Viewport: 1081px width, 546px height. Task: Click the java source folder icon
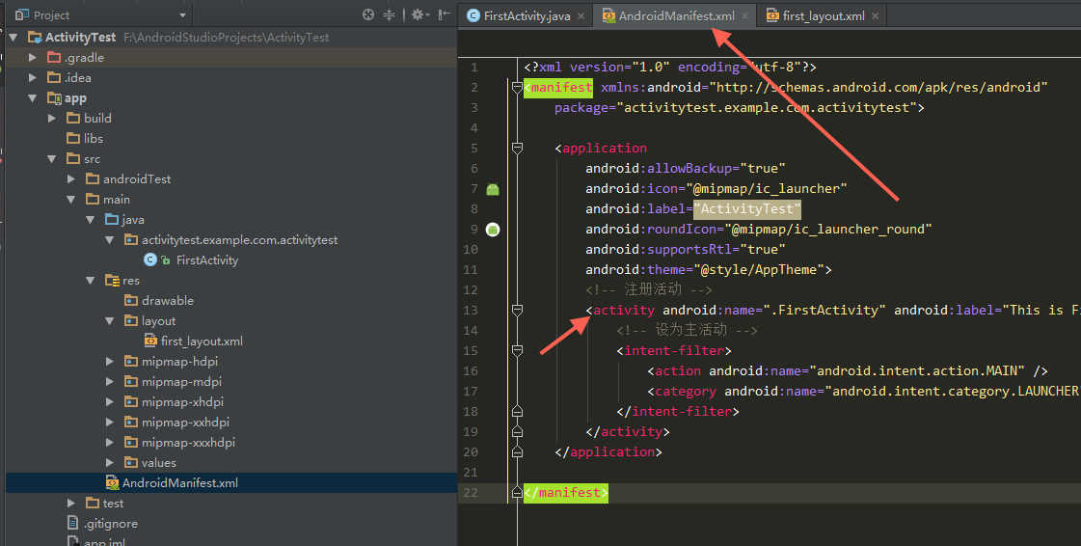coord(112,219)
